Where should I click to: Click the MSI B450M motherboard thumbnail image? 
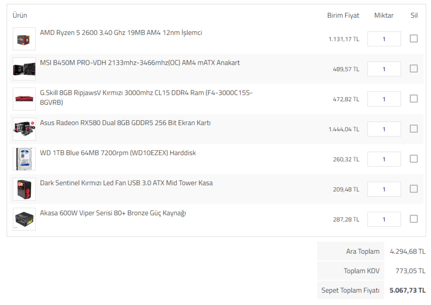[x=24, y=69]
